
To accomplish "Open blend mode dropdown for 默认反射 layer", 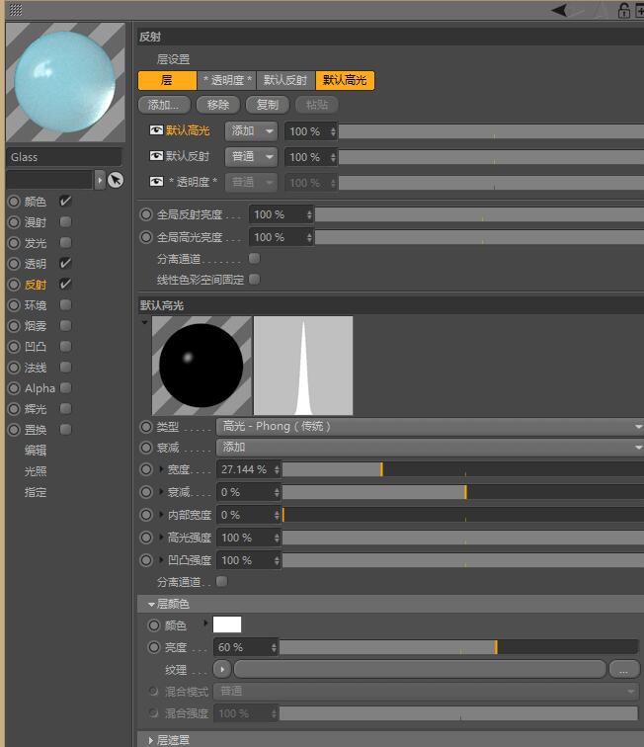I will click(251, 156).
